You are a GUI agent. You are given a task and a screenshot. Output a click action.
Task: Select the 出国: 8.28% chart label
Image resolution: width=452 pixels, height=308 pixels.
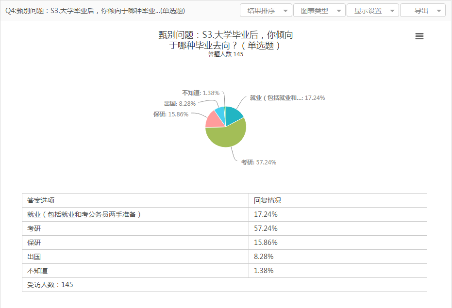pos(180,104)
